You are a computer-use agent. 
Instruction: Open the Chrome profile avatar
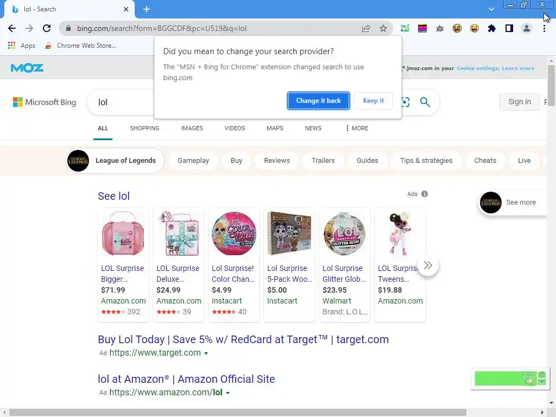(527, 28)
